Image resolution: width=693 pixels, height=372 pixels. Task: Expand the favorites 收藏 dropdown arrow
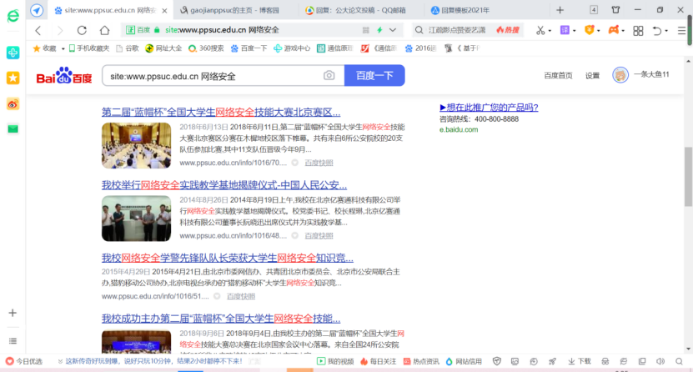(x=63, y=48)
